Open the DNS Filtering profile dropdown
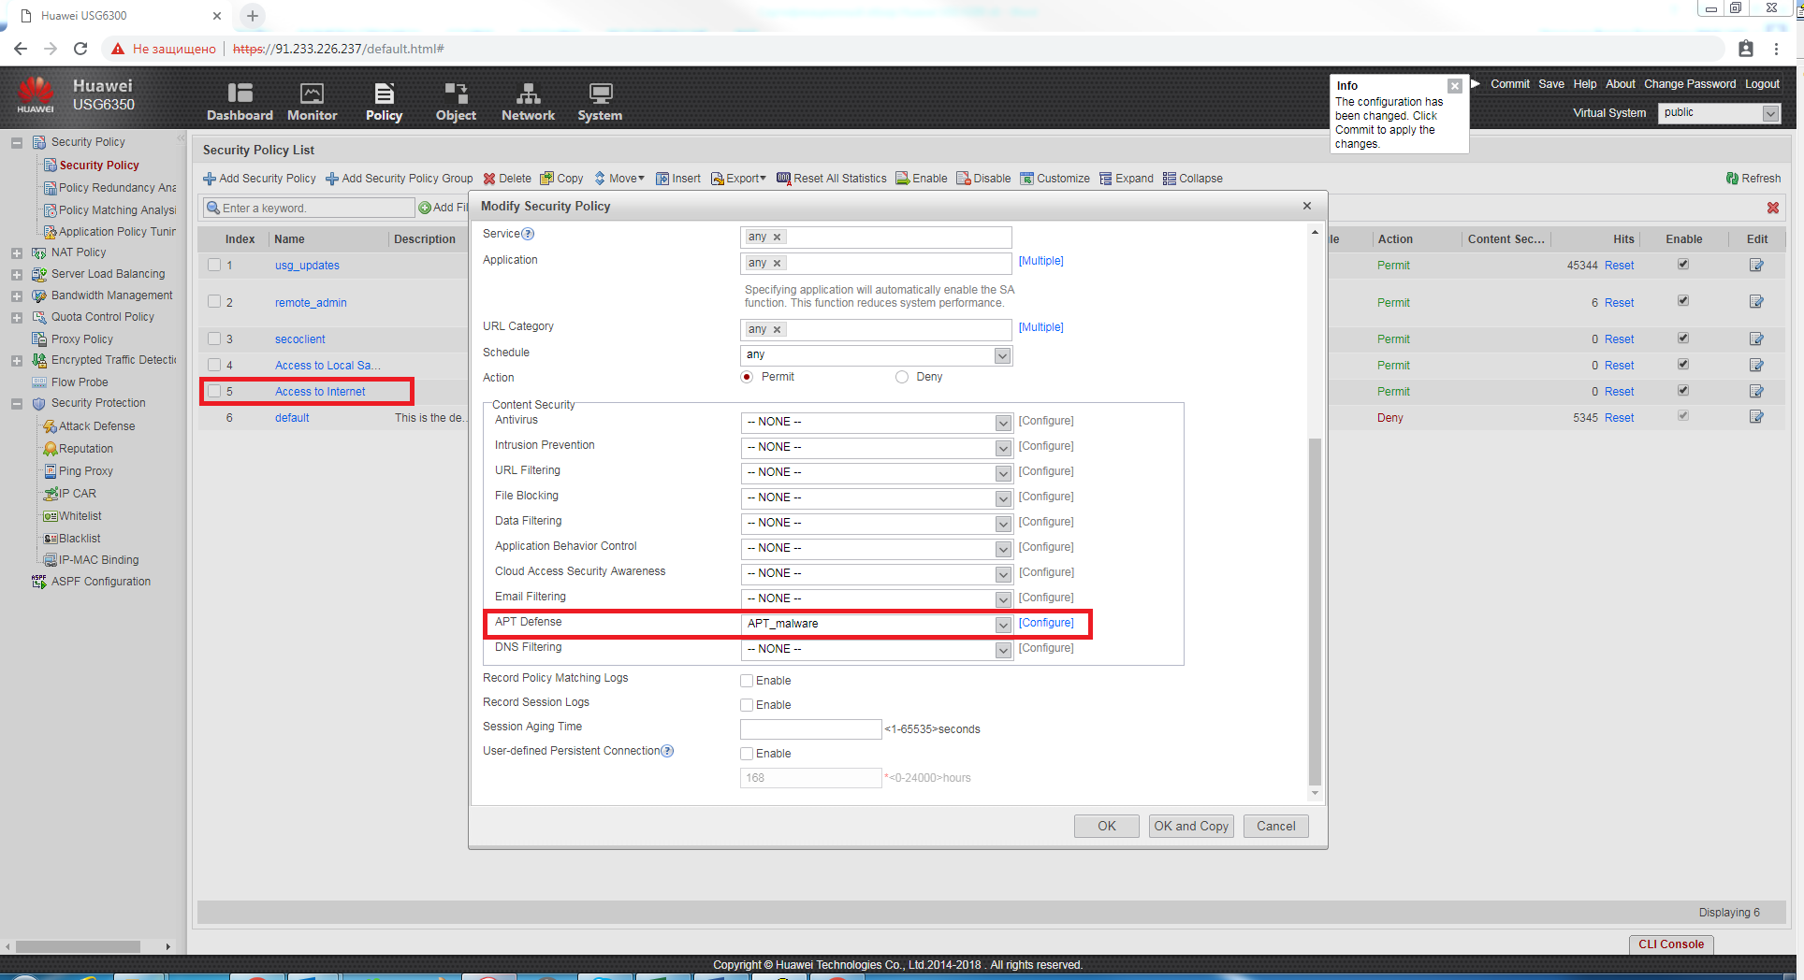Viewport: 1804px width, 980px height. tap(1002, 650)
